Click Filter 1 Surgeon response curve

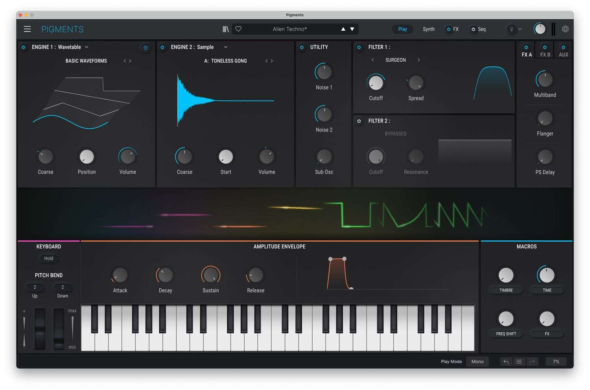(492, 83)
